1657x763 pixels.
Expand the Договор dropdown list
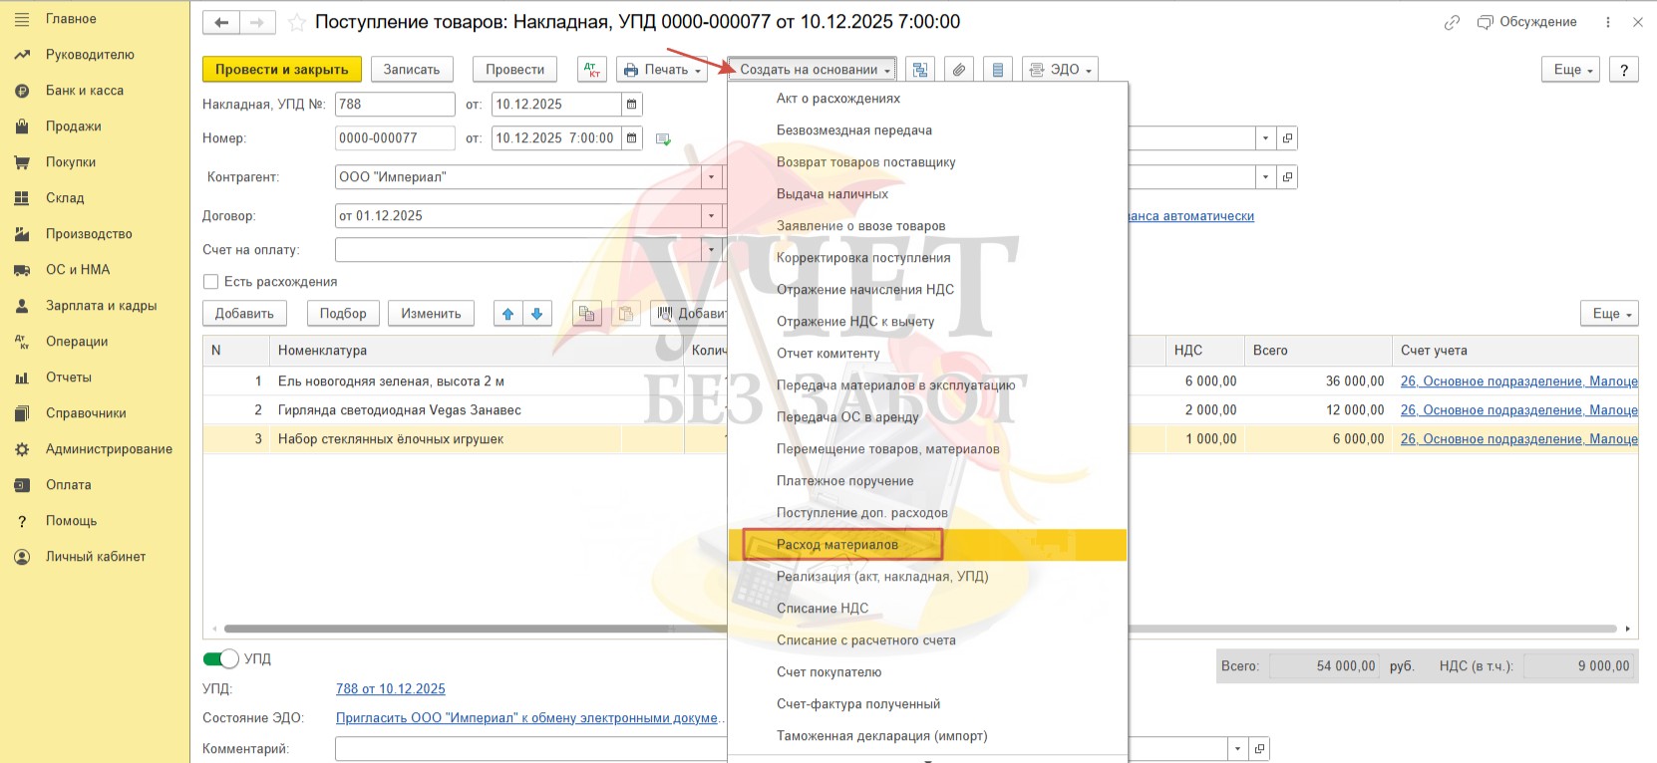tap(712, 216)
